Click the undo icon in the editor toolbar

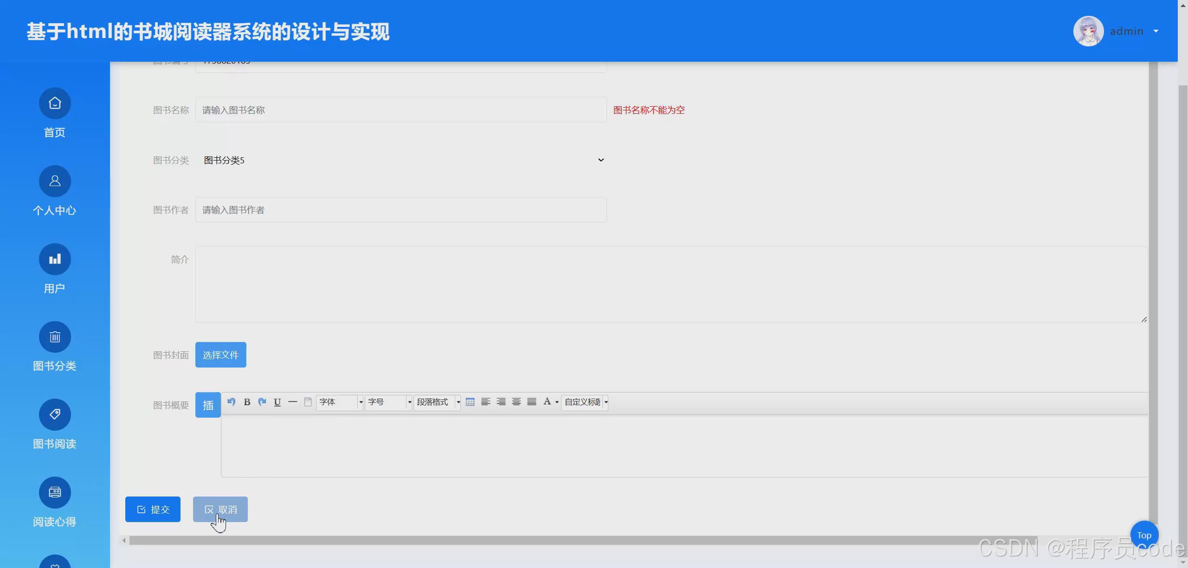coord(232,402)
